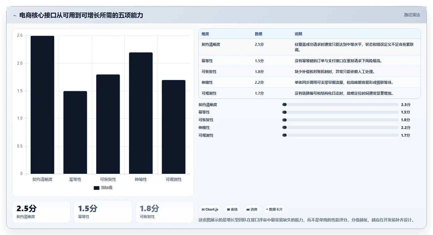
Task: Click the 1.8分 可恢复性 summary card
Action: point(165,211)
